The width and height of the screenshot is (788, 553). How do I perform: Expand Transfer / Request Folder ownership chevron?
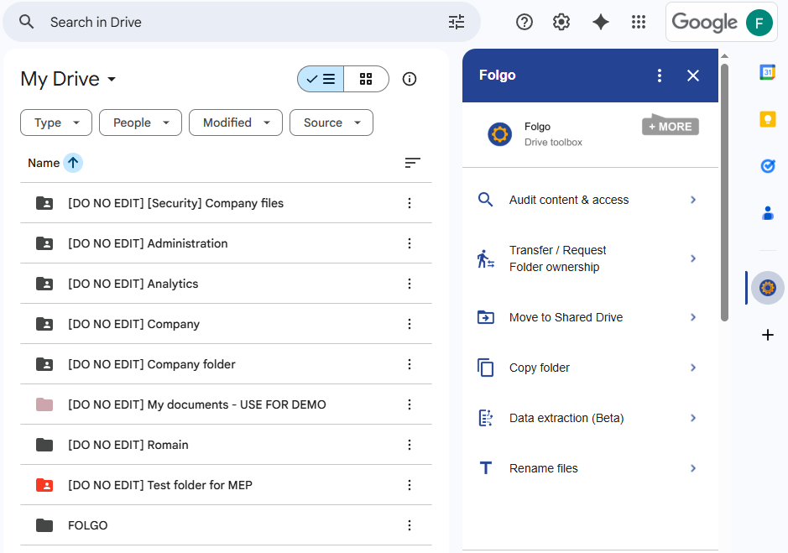pyautogui.click(x=693, y=258)
